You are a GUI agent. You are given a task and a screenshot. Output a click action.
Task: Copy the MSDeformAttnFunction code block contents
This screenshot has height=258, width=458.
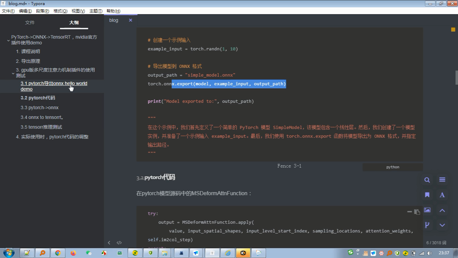(417, 212)
